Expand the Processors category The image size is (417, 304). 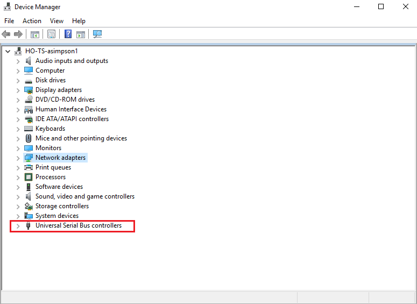[18, 178]
